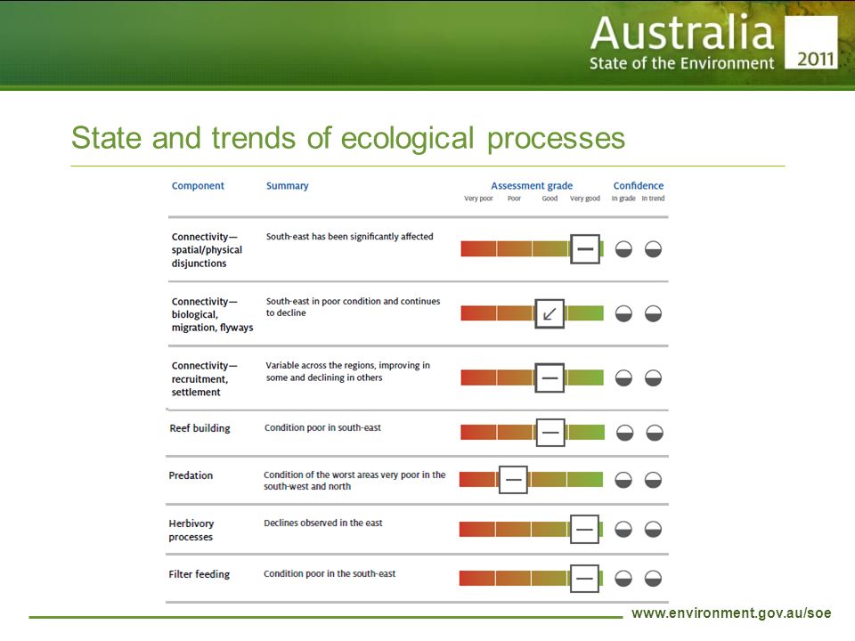Click the Predation grade marker box
This screenshot has width=855, height=641.
tap(513, 480)
